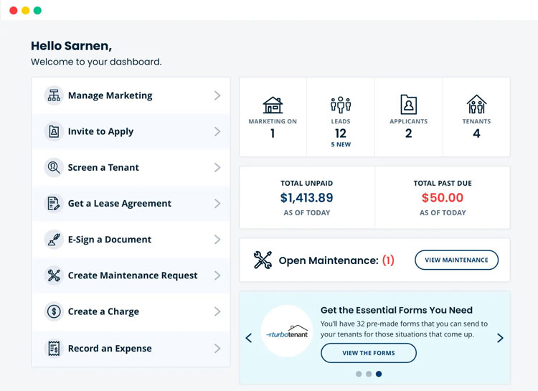Expand the Invite to Apply chevron
The image size is (538, 391).
(x=217, y=131)
